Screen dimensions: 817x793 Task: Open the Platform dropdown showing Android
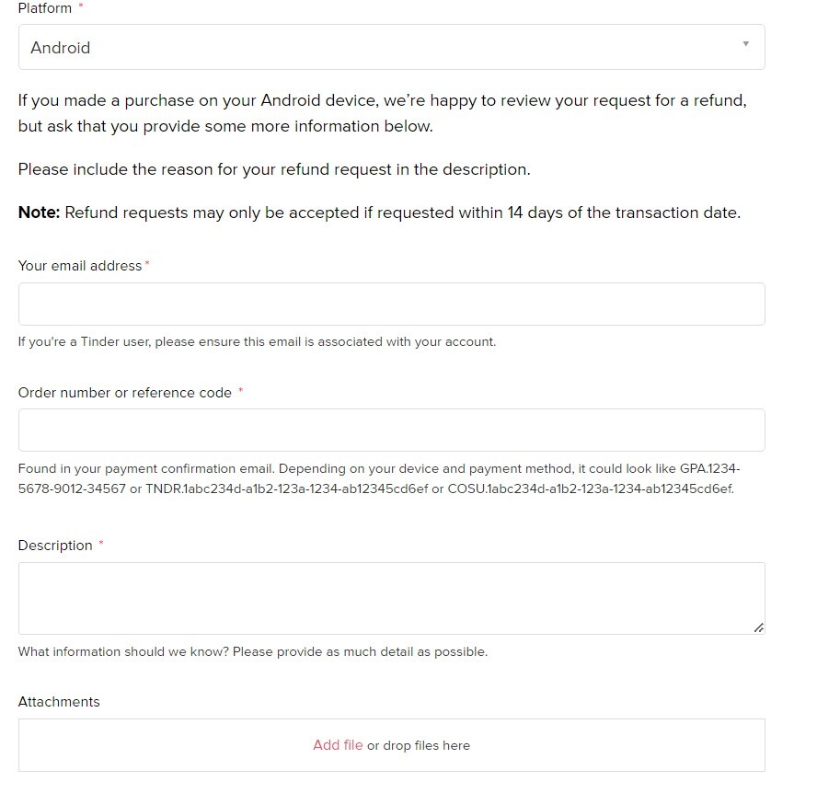(x=391, y=48)
